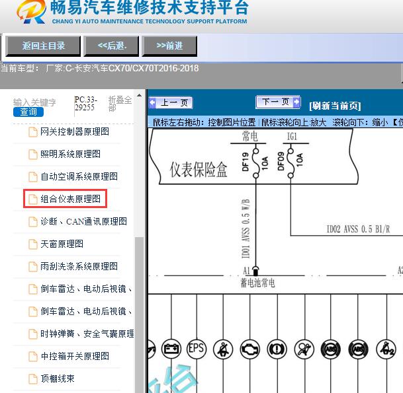Image resolution: width=403 pixels, height=393 pixels.
Task: Go to previous page with 上一页
Action: coord(171,103)
